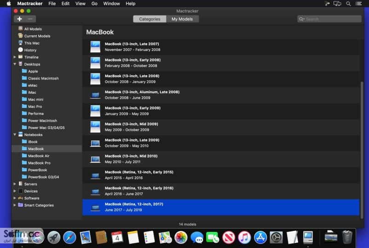The height and width of the screenshot is (248, 369).
Task: Open the Window menu
Action: pos(111,4)
